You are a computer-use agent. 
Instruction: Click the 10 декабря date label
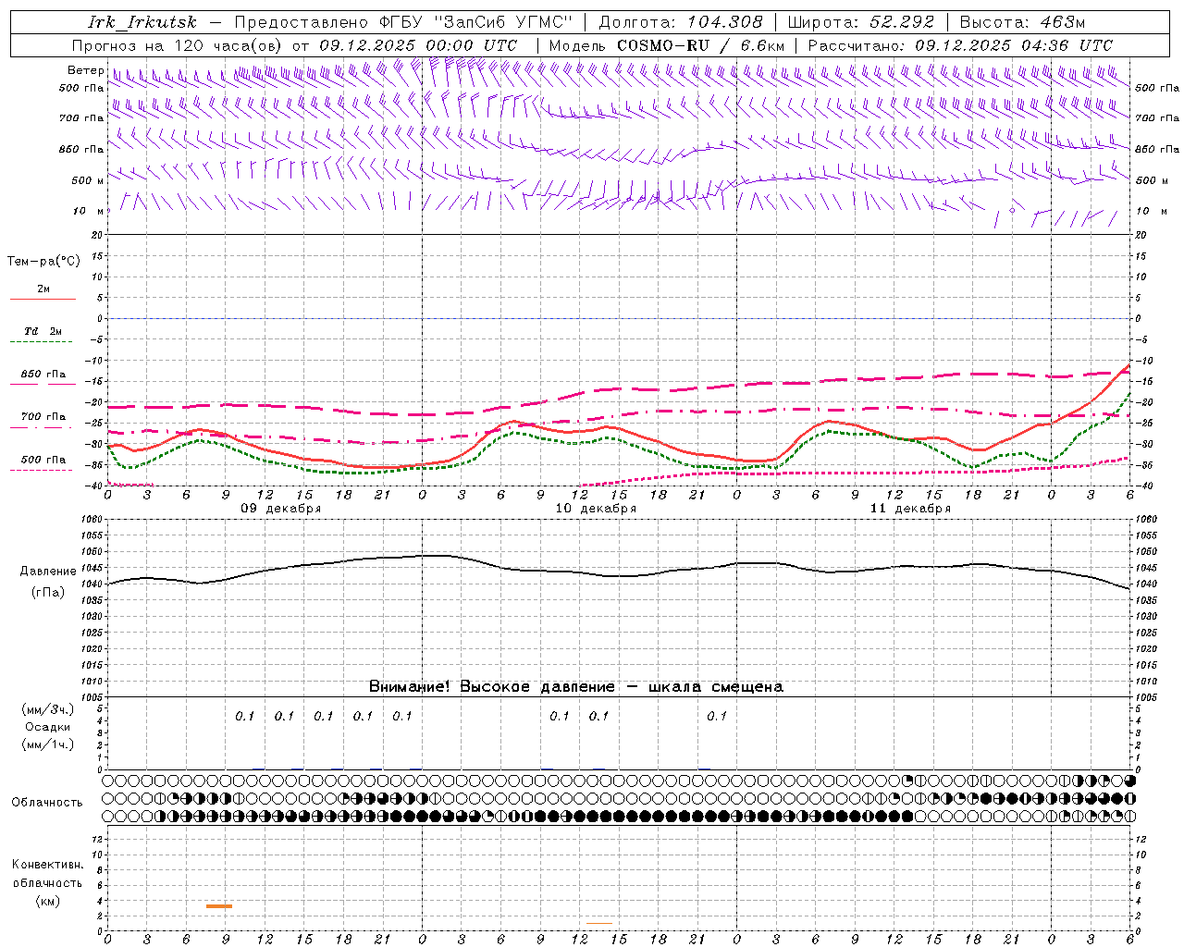(596, 509)
